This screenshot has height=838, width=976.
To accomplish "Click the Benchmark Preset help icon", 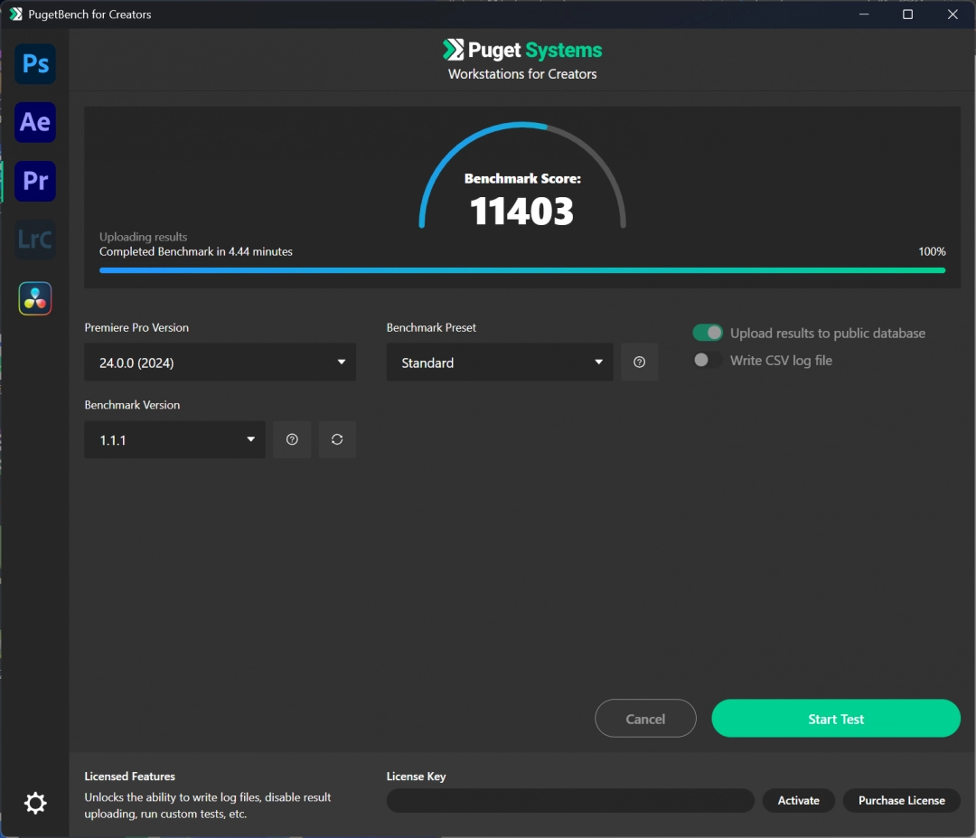I will (639, 362).
